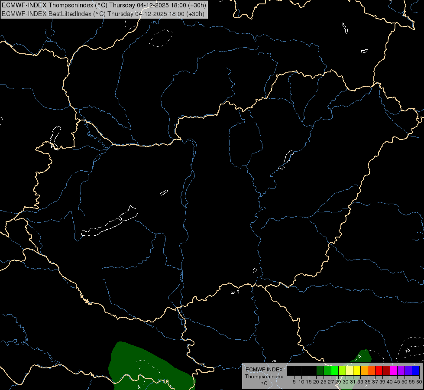Screen dimensions: 424x390
Task: Select the violet 50–55 legend swatch
Action: (x=408, y=371)
